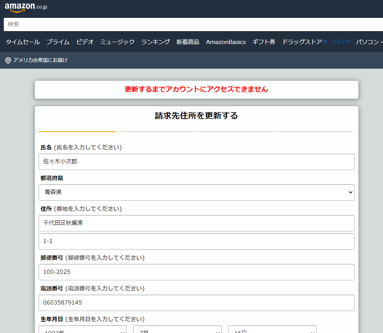
Task: Go to the プライム section
Action: [58, 42]
